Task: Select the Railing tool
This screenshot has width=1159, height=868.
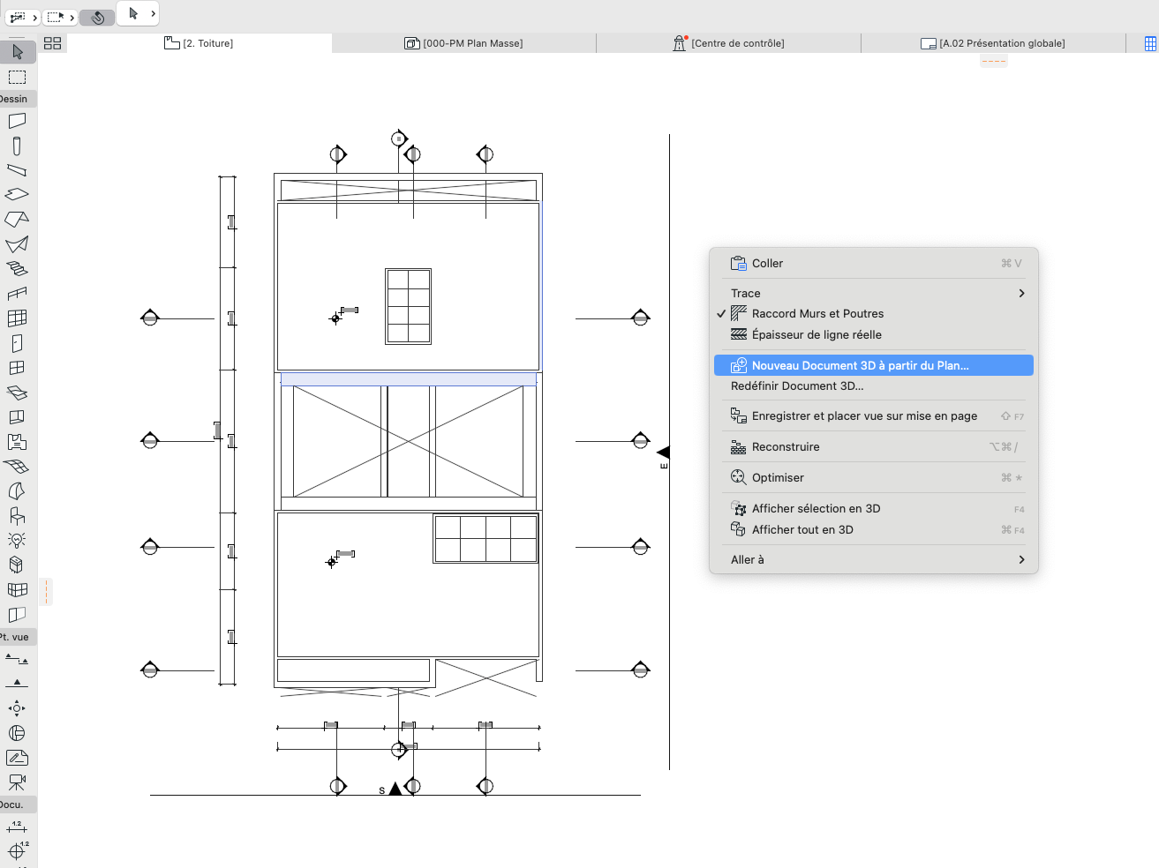Action: pyautogui.click(x=17, y=294)
